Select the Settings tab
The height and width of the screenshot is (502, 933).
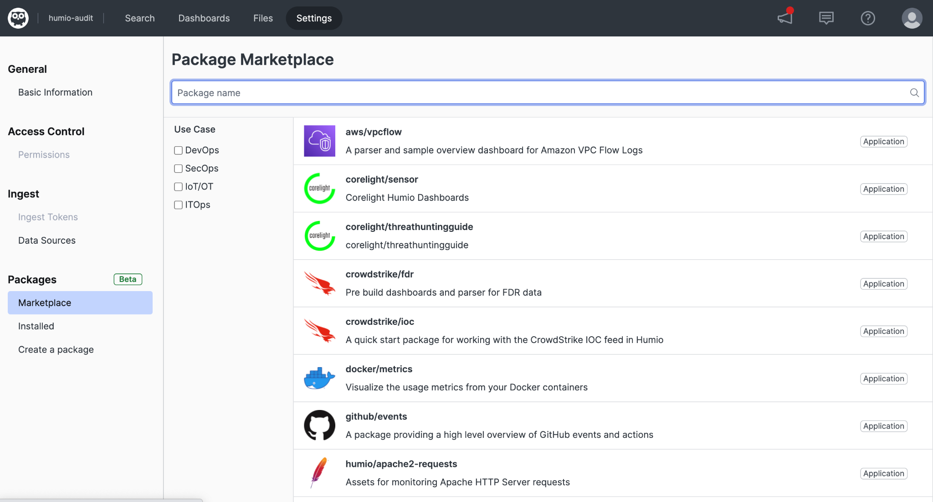pyautogui.click(x=314, y=18)
